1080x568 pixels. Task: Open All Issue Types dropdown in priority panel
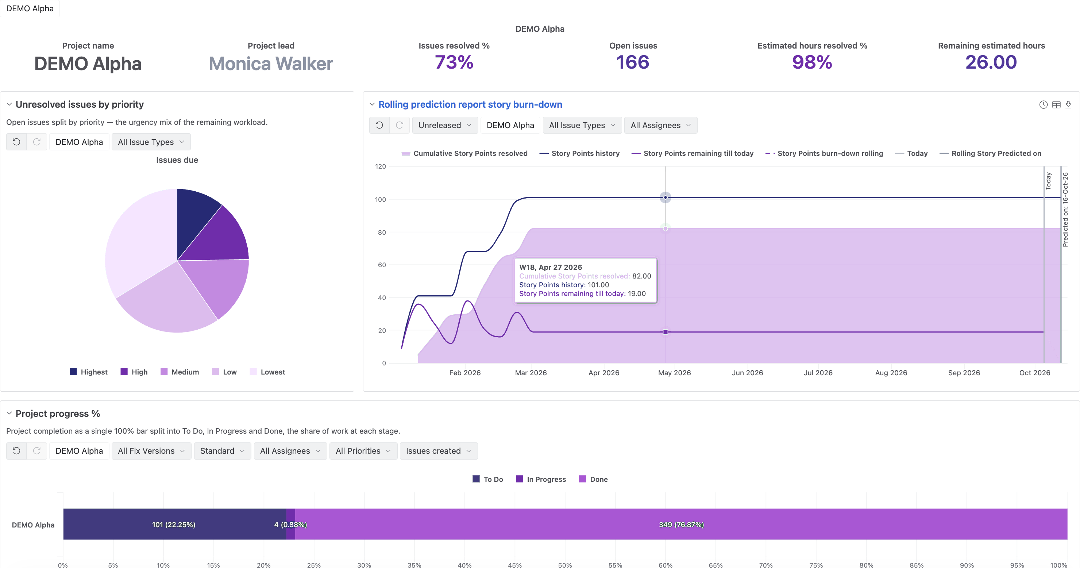tap(151, 142)
